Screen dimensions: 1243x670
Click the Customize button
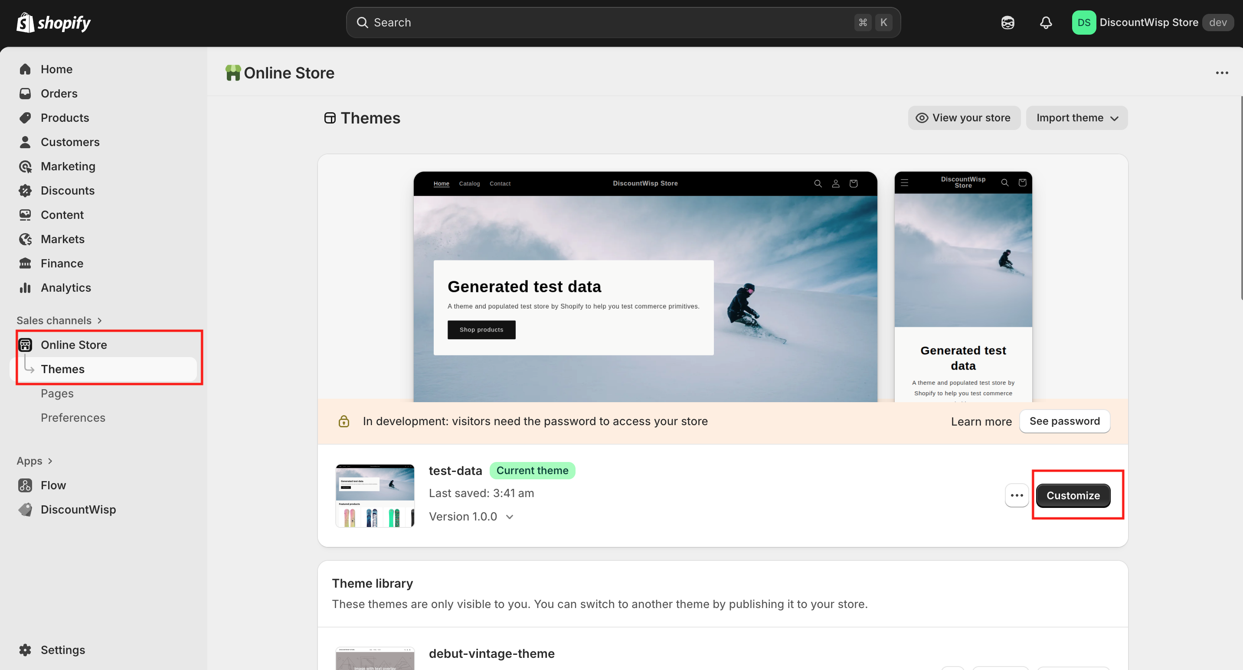click(1073, 495)
